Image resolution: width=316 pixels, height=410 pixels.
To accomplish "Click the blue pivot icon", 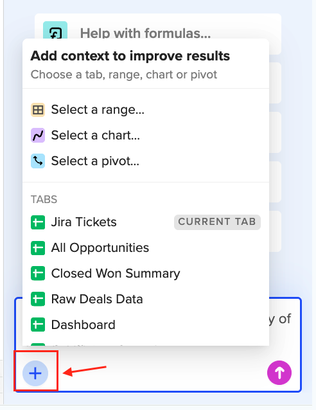I will pyautogui.click(x=38, y=161).
